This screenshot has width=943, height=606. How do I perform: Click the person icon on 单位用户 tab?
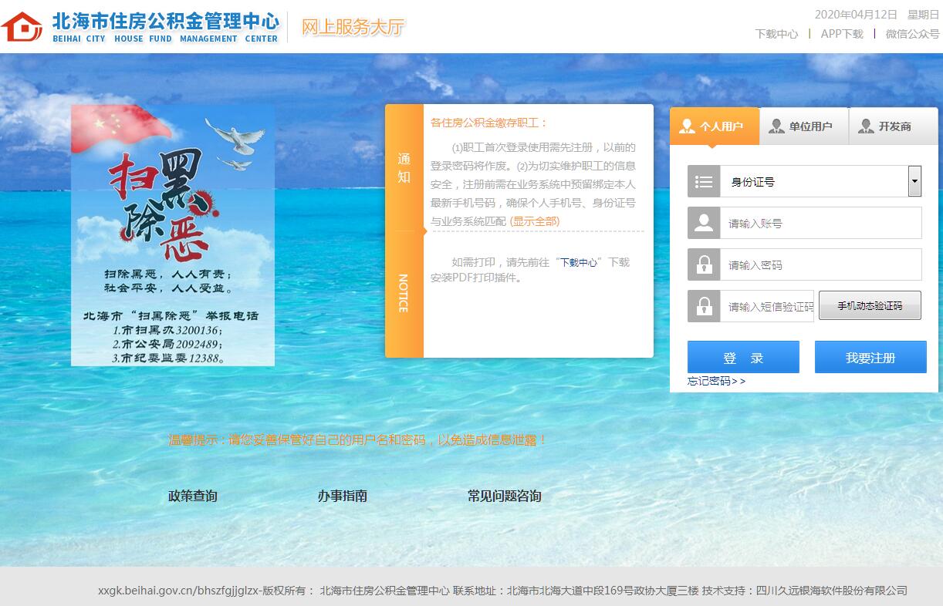776,126
